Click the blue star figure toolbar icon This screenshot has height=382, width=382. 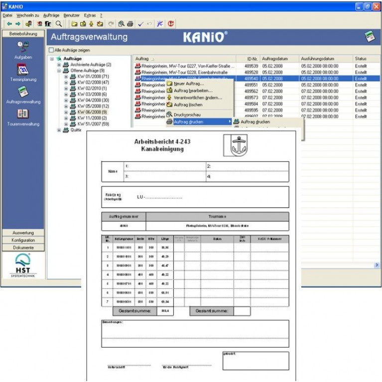tap(160, 24)
